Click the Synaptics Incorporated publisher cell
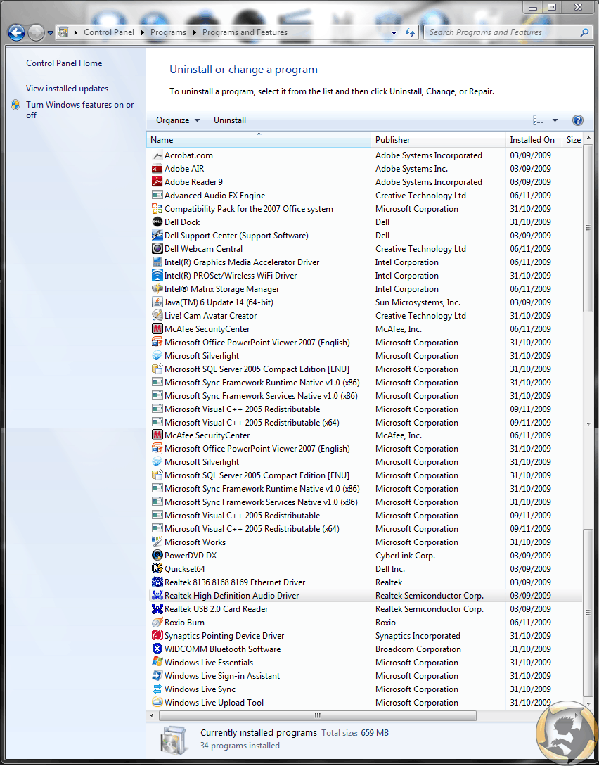Image resolution: width=599 pixels, height=766 pixels. click(x=418, y=636)
